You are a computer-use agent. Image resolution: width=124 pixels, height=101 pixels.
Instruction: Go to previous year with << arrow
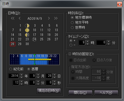pos(13,18)
